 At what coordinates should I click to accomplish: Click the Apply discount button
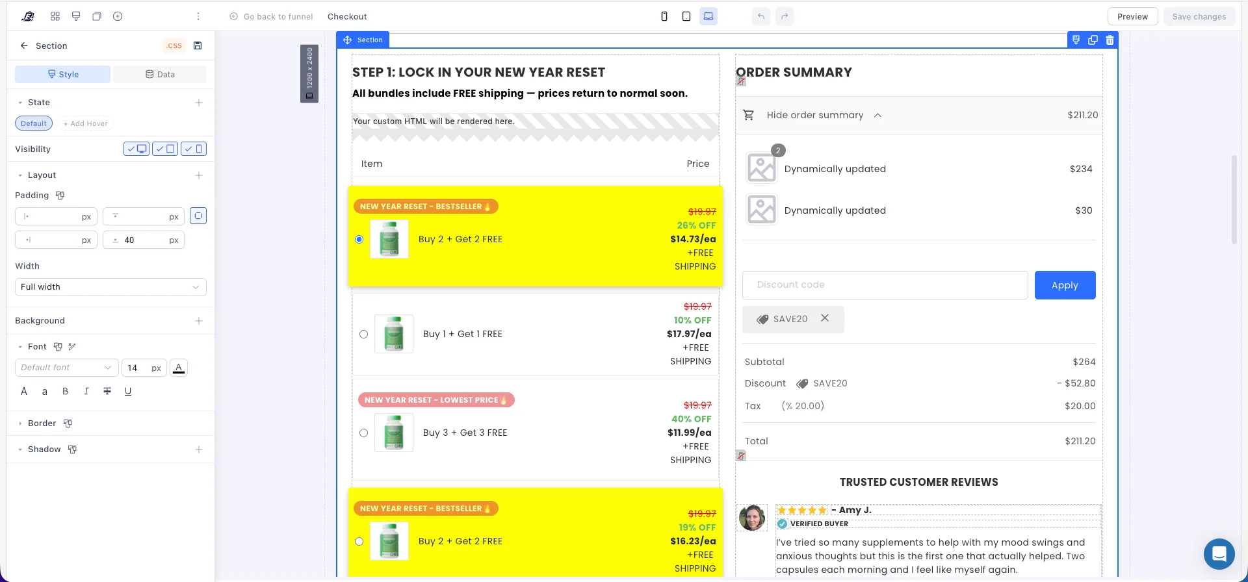tap(1065, 285)
